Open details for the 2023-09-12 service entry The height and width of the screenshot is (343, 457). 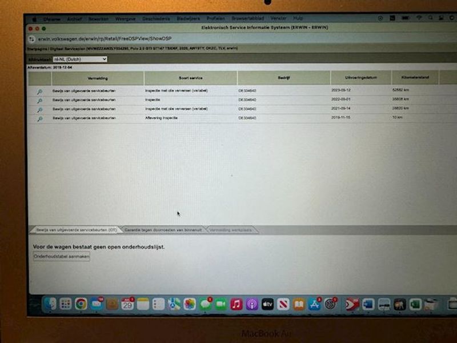pos(39,91)
